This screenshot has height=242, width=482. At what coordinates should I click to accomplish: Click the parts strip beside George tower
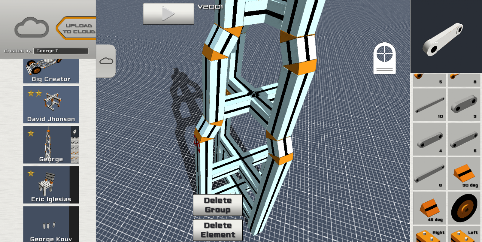[75, 145]
